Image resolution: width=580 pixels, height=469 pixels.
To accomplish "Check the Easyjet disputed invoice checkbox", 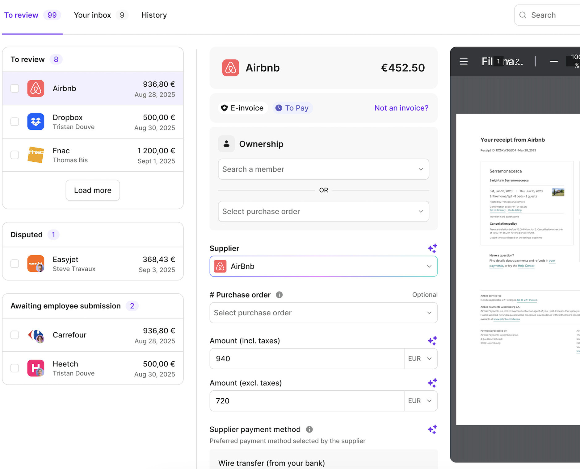I will point(15,264).
